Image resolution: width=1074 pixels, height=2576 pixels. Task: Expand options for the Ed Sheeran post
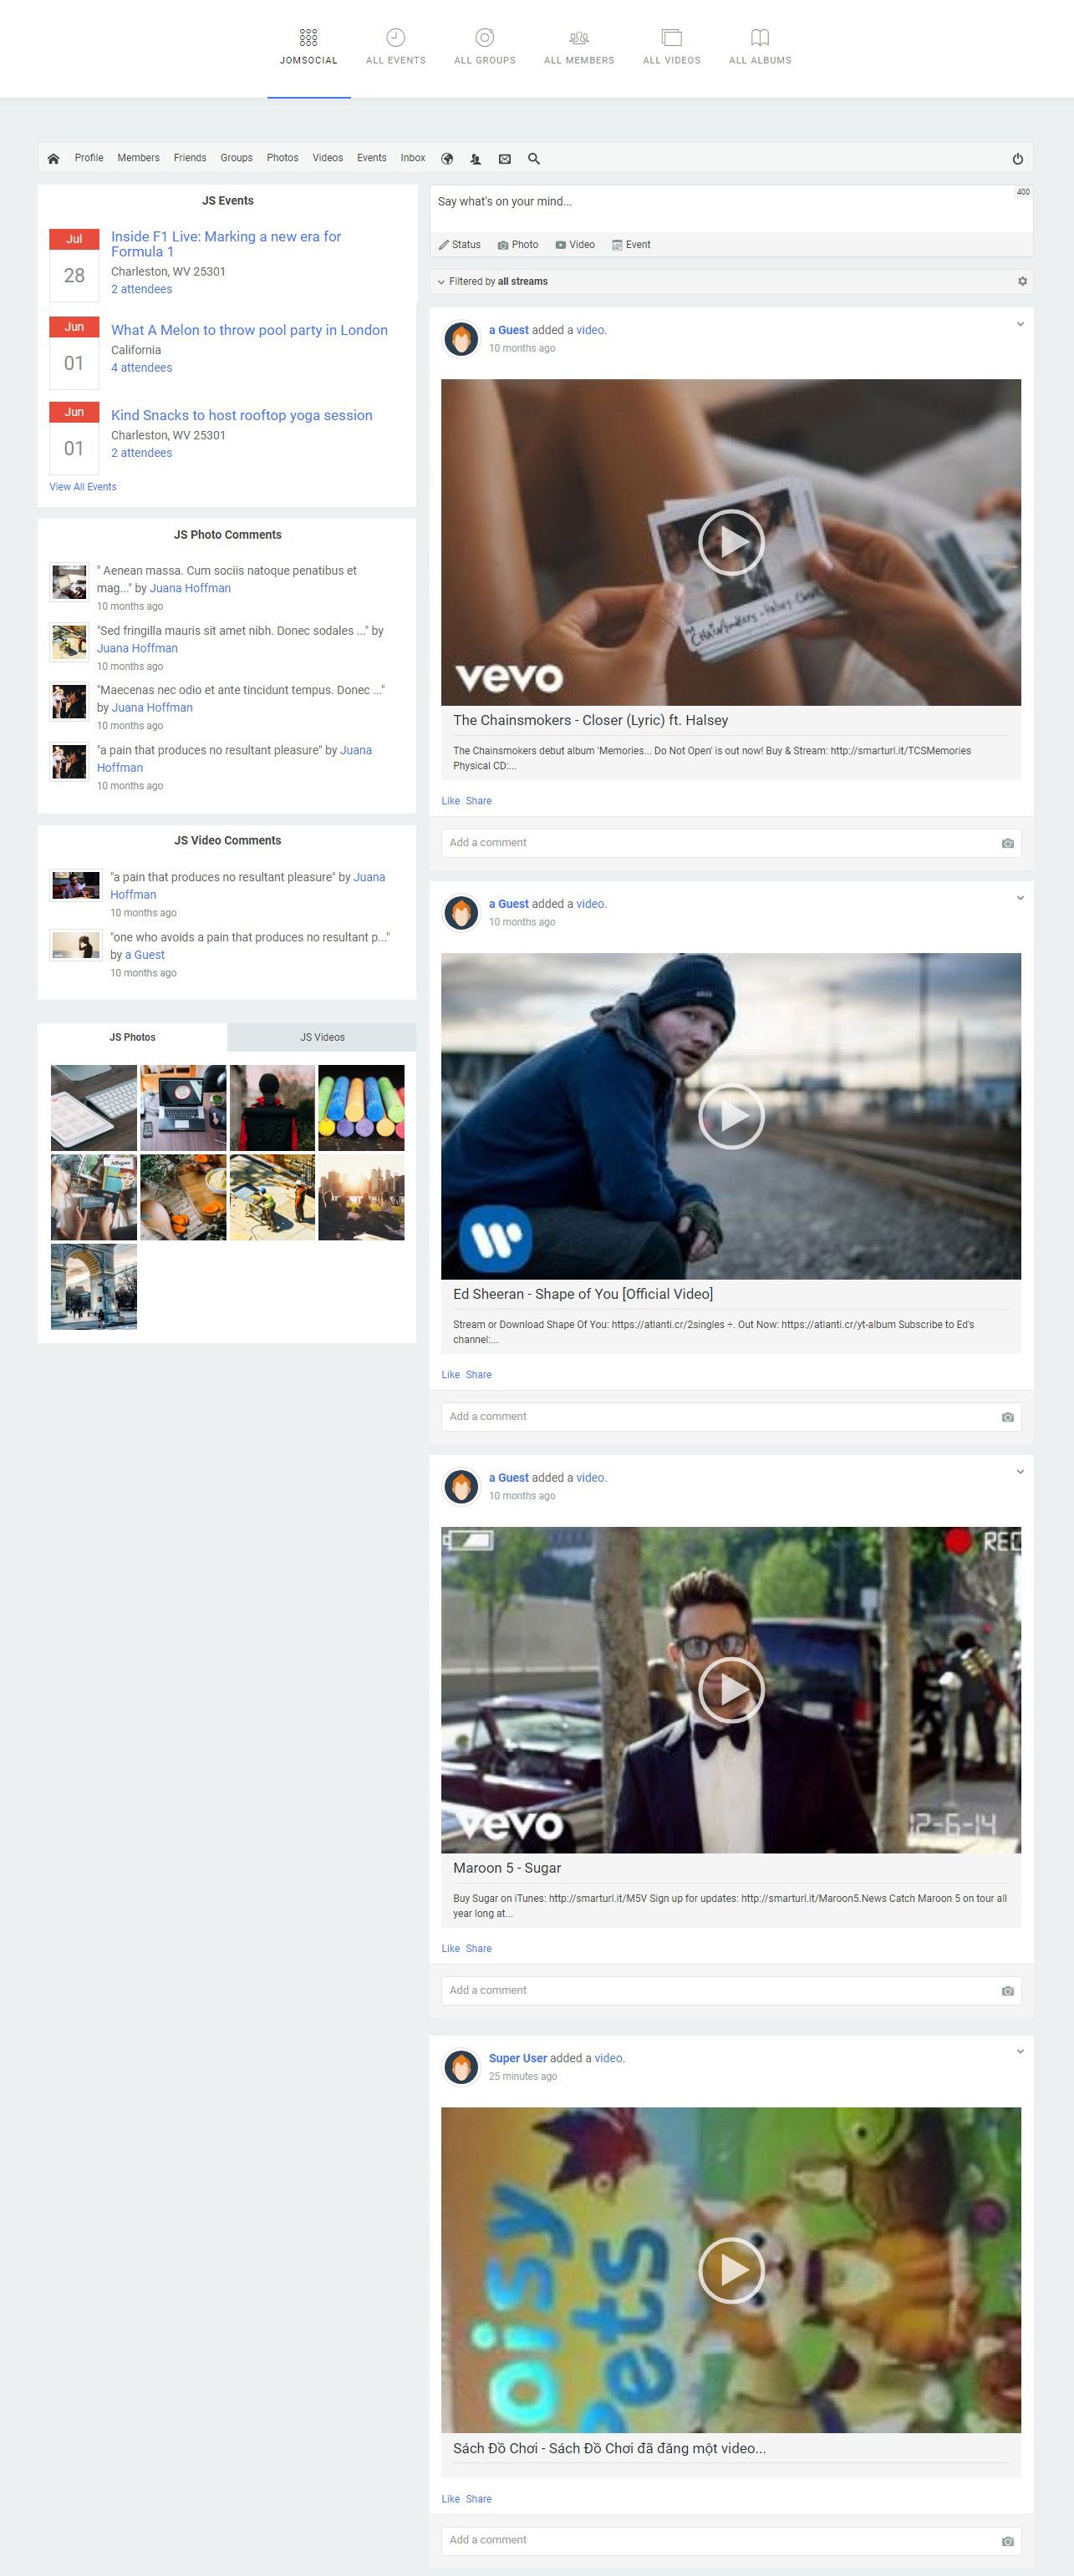click(1019, 898)
